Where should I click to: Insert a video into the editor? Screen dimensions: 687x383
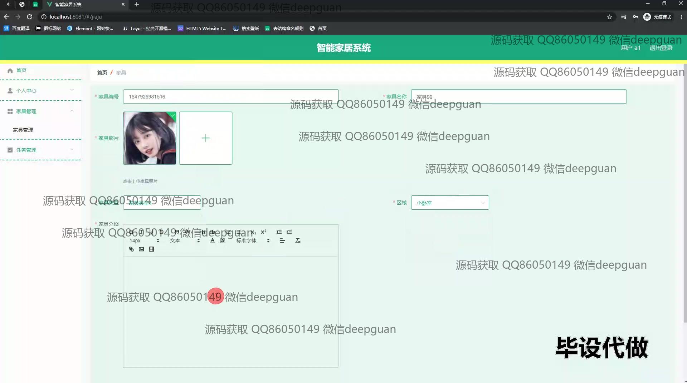(x=151, y=249)
